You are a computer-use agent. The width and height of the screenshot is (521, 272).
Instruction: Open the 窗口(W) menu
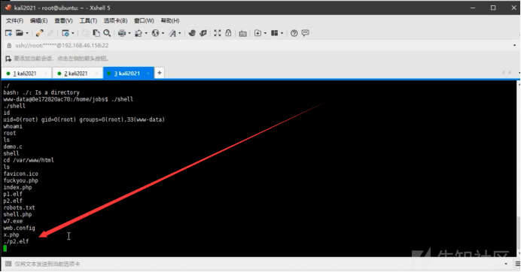(x=144, y=20)
